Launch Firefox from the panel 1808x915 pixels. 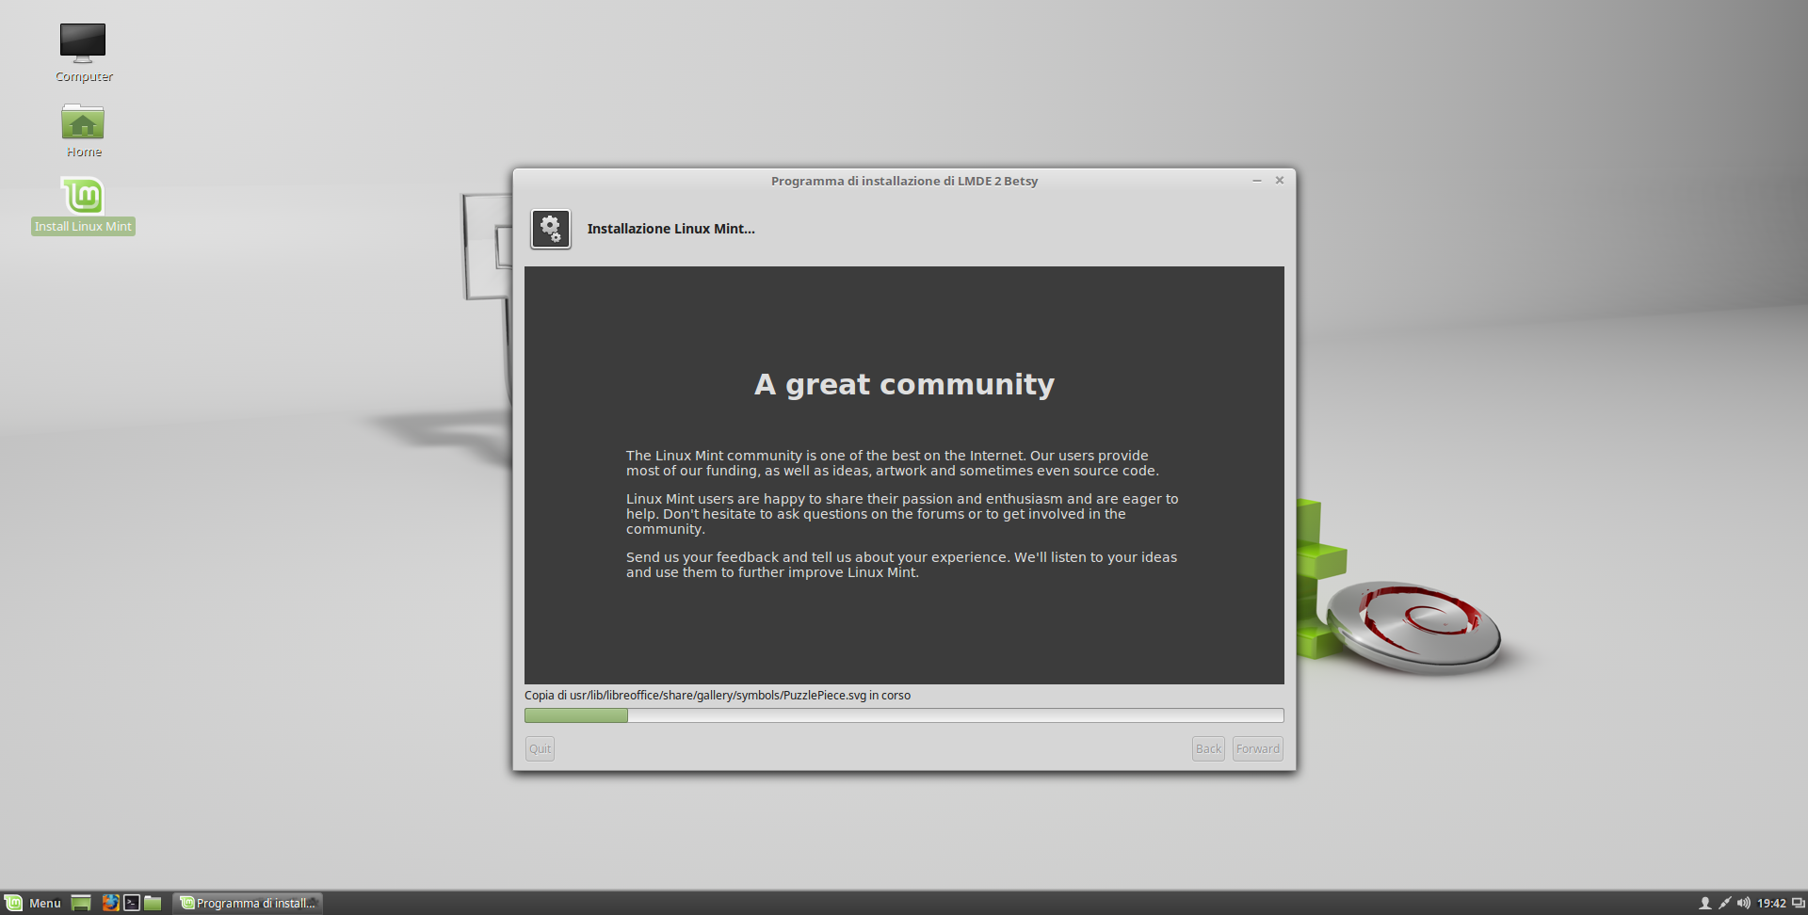[110, 903]
